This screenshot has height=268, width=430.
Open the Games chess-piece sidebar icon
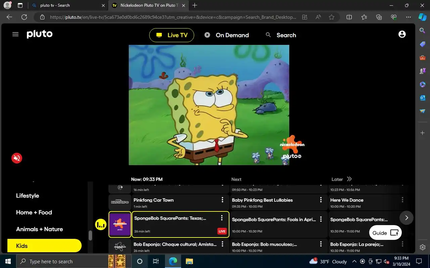click(423, 71)
